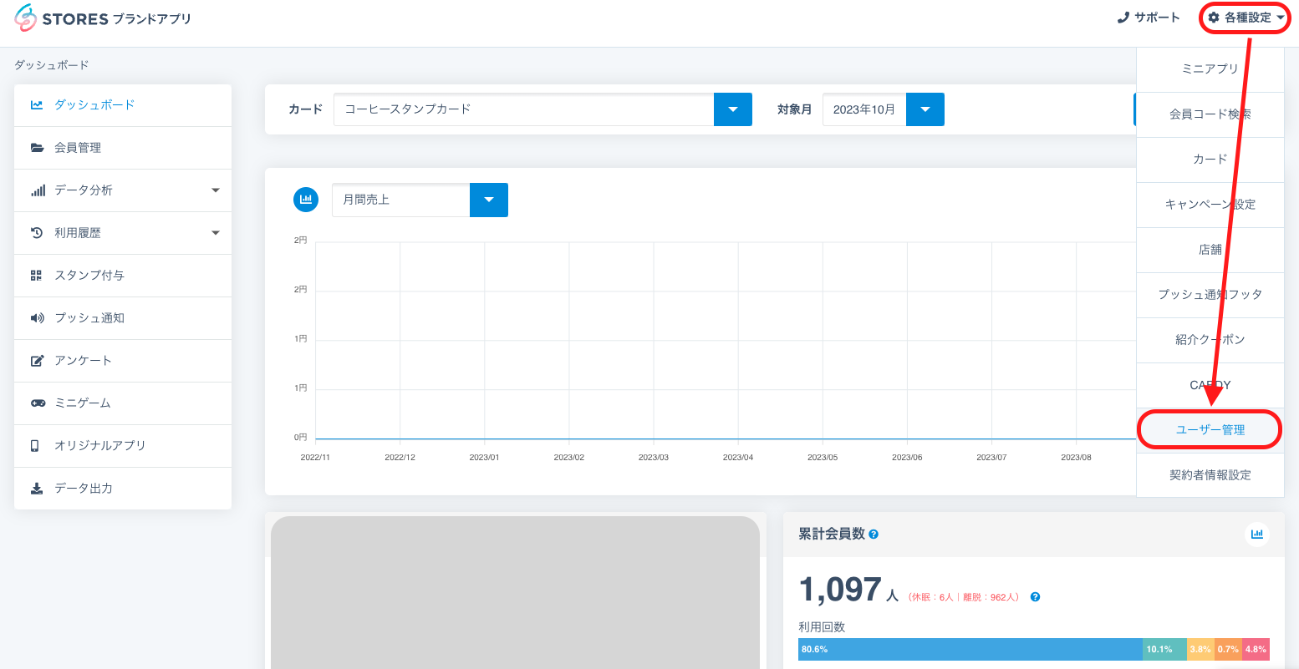Click the blue 80.6% usage bar segment

pos(970,649)
